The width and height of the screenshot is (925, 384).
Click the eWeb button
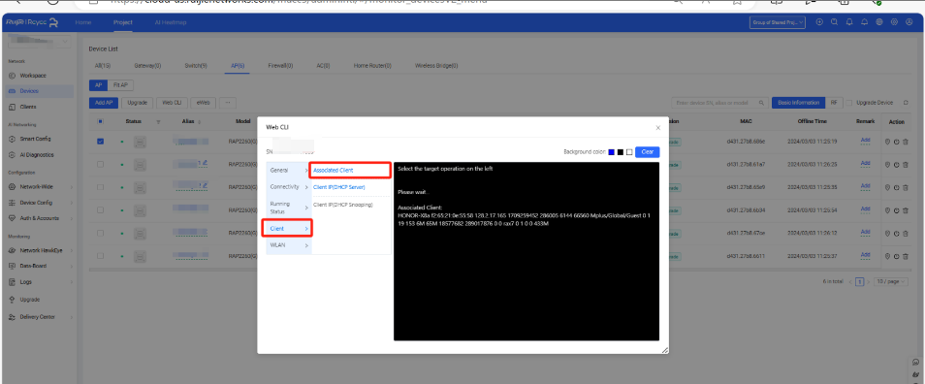[x=203, y=103]
